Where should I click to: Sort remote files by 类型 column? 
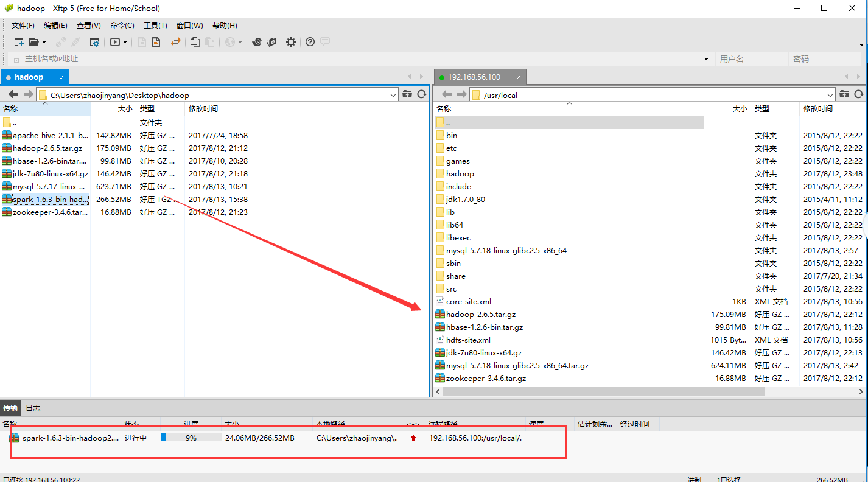[775, 109]
